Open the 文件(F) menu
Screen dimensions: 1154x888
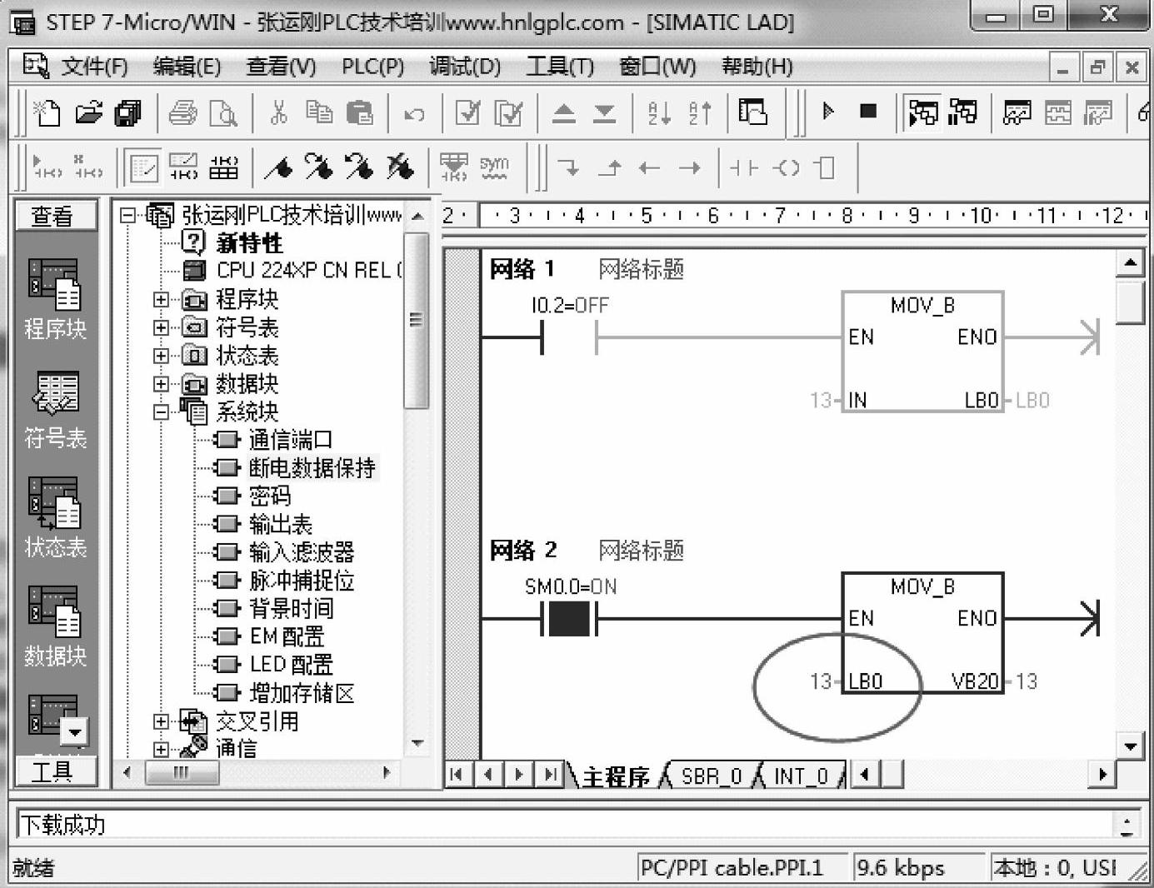93,67
